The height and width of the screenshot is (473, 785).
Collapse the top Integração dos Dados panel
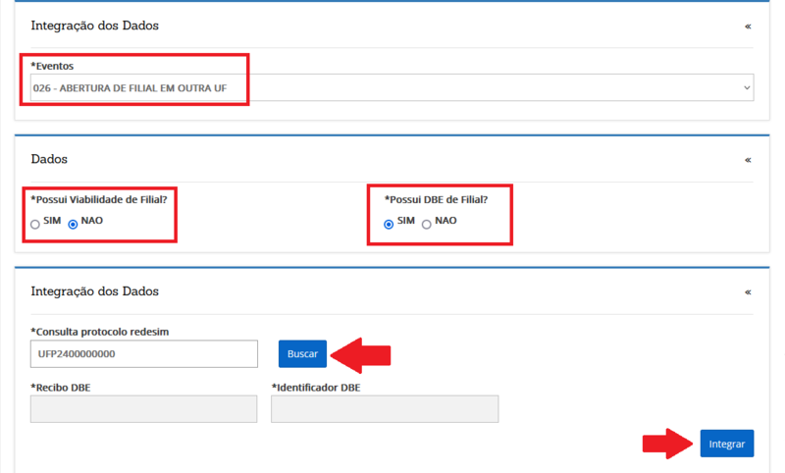[x=748, y=26]
